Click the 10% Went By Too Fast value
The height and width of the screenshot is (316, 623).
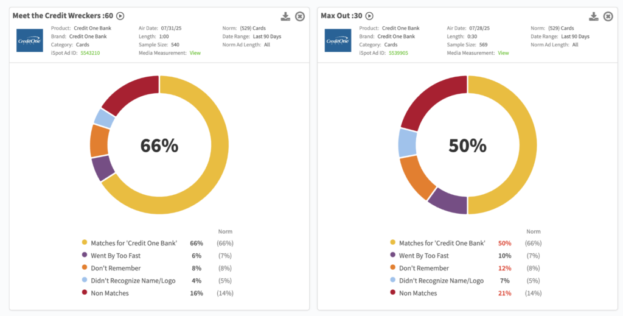(x=504, y=255)
